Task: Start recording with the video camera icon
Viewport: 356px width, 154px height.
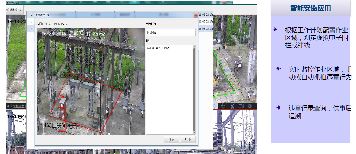Action: 241,106
